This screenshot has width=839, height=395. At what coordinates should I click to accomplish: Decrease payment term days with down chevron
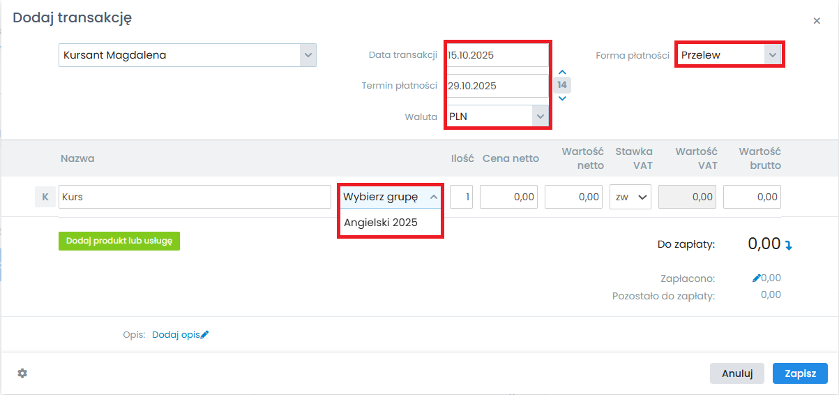[x=562, y=98]
